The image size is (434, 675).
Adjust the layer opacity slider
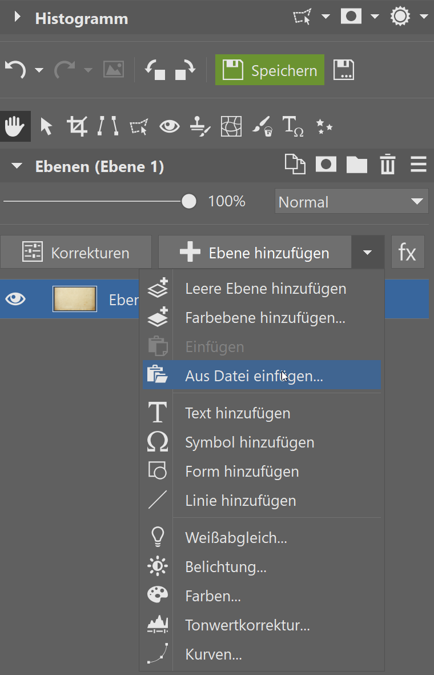pos(188,201)
